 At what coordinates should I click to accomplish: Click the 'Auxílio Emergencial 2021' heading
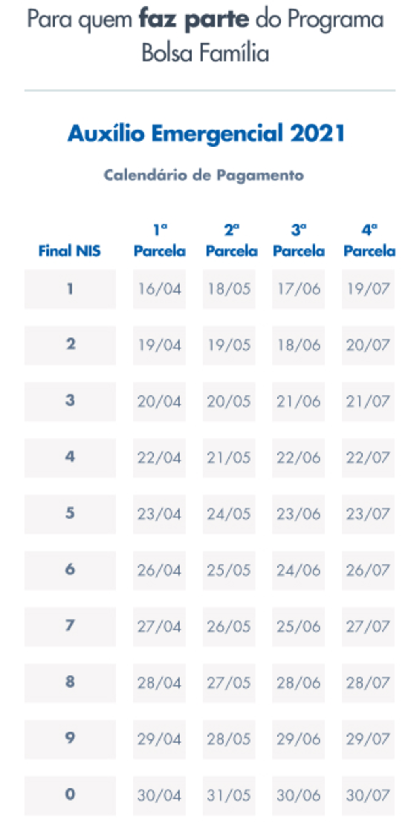click(x=206, y=133)
